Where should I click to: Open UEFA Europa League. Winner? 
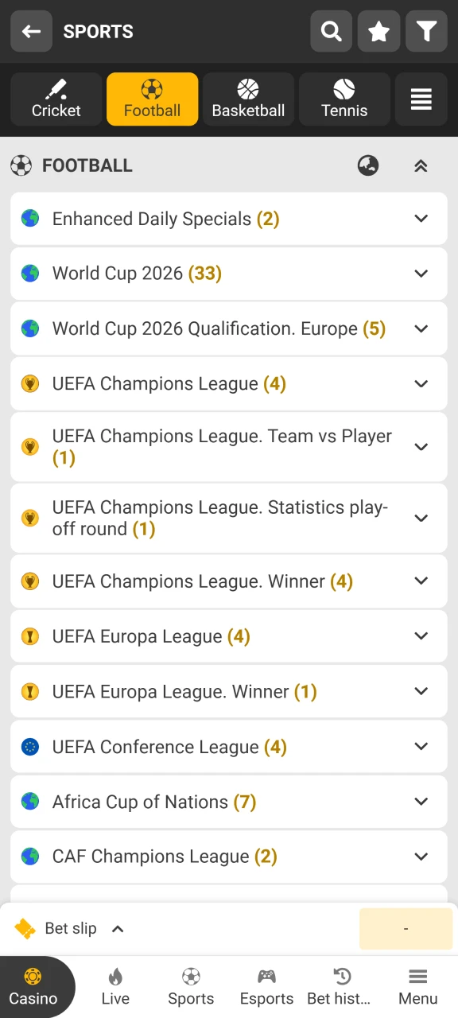229,691
